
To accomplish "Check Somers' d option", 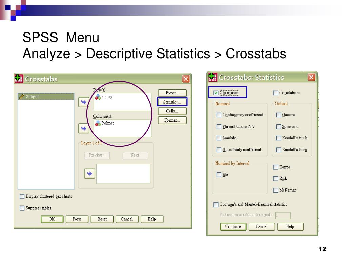I will pyautogui.click(x=279, y=127).
